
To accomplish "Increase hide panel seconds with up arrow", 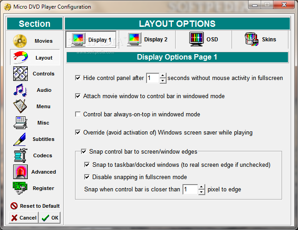I will tap(163, 75).
